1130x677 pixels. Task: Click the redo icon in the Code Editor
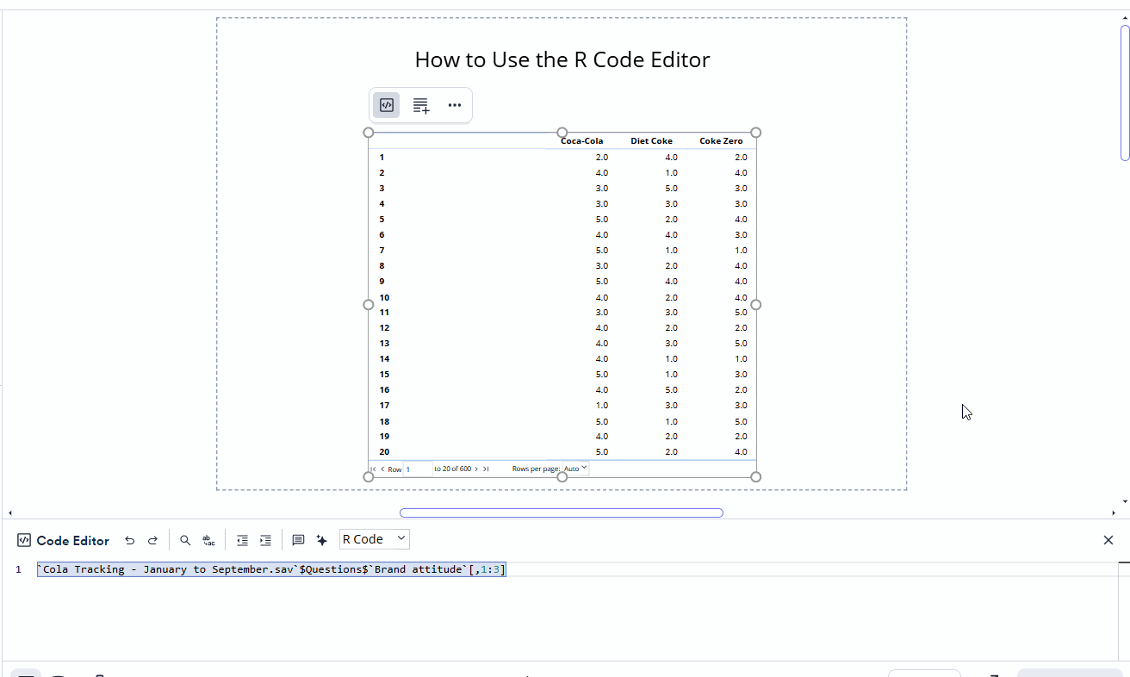coord(152,539)
